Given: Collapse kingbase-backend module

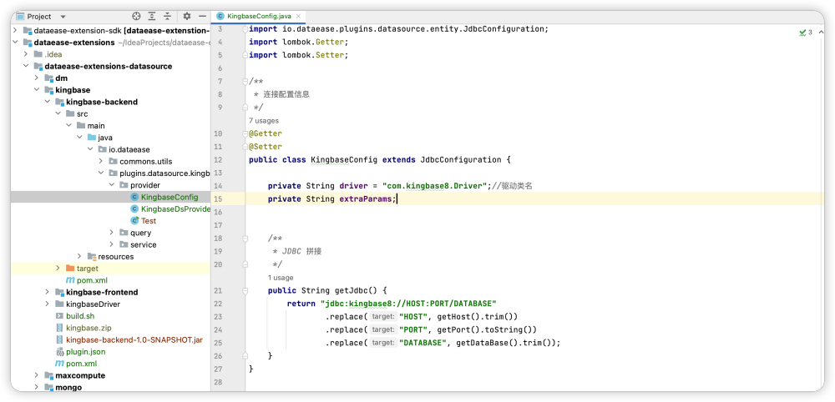Looking at the screenshot, I should point(47,102).
